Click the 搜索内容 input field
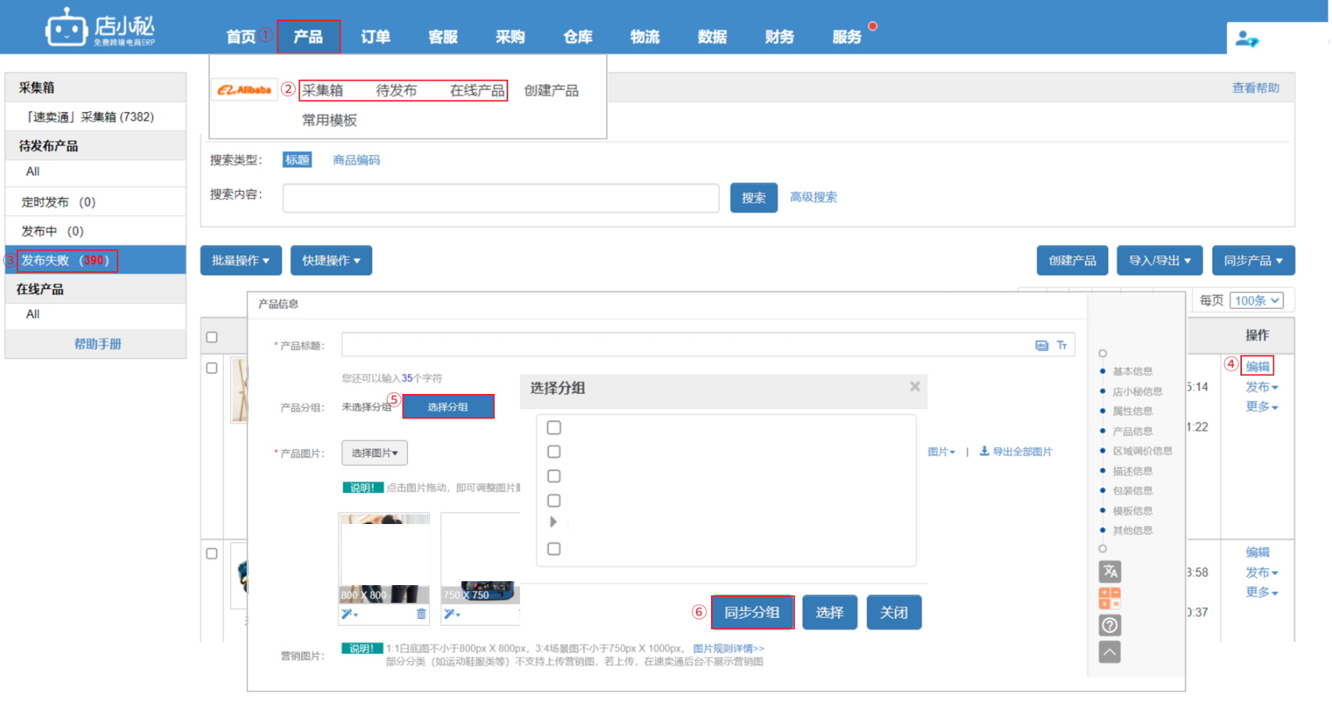 point(500,198)
